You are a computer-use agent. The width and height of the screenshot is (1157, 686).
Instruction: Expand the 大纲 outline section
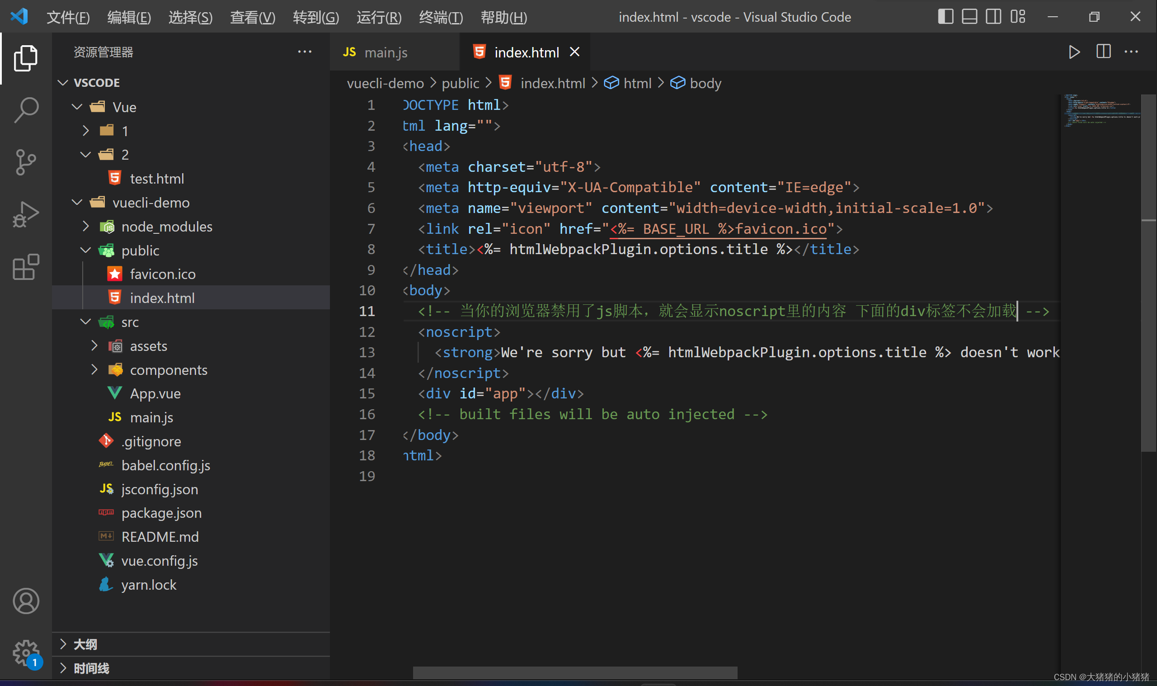[191, 644]
